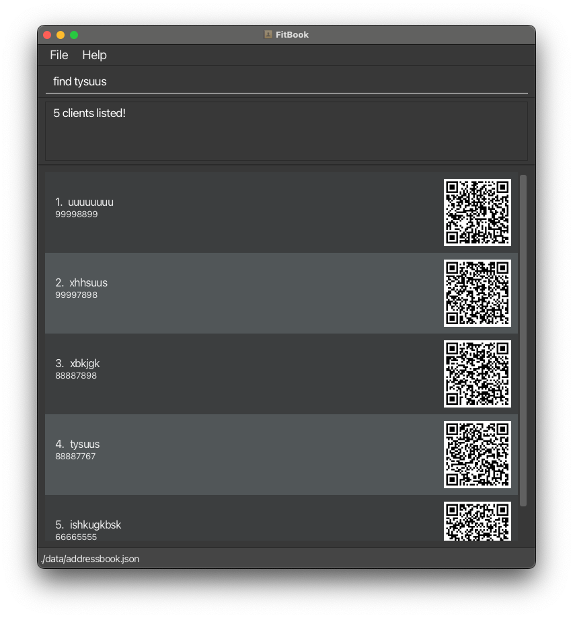Open the Help menu
The image size is (573, 618).
94,55
